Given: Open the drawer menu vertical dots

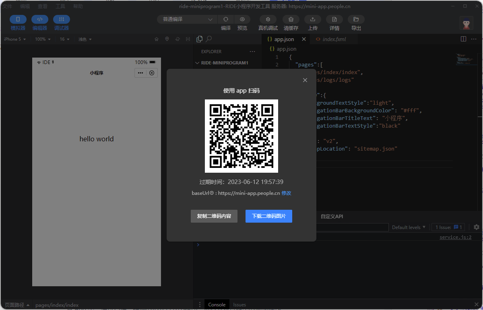Looking at the screenshot, I should [x=199, y=304].
